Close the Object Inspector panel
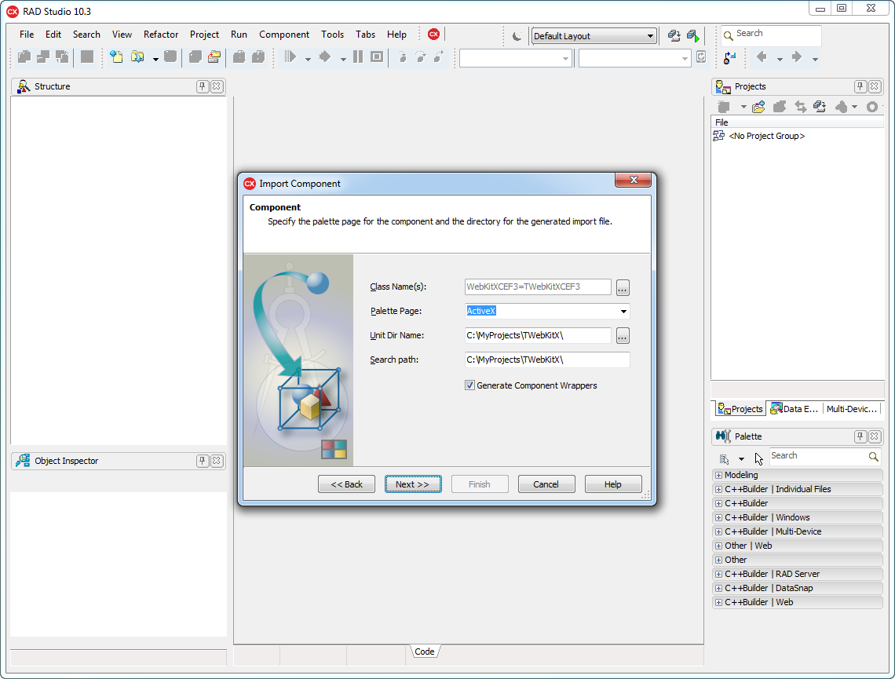Image resolution: width=895 pixels, height=679 pixels. (x=217, y=461)
